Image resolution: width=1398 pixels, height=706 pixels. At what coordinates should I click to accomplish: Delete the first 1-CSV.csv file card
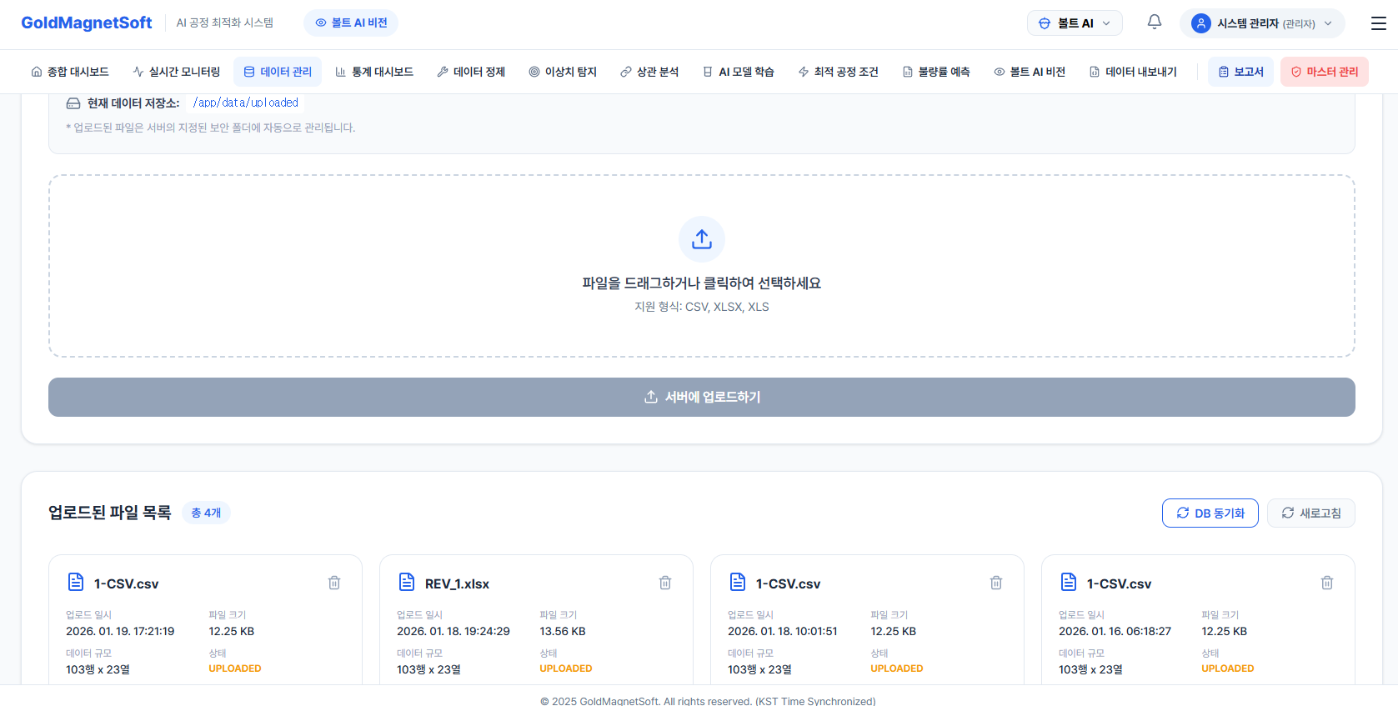pos(334,583)
